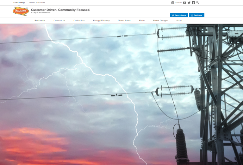Open the YouTube channel icon

pos(184,3)
